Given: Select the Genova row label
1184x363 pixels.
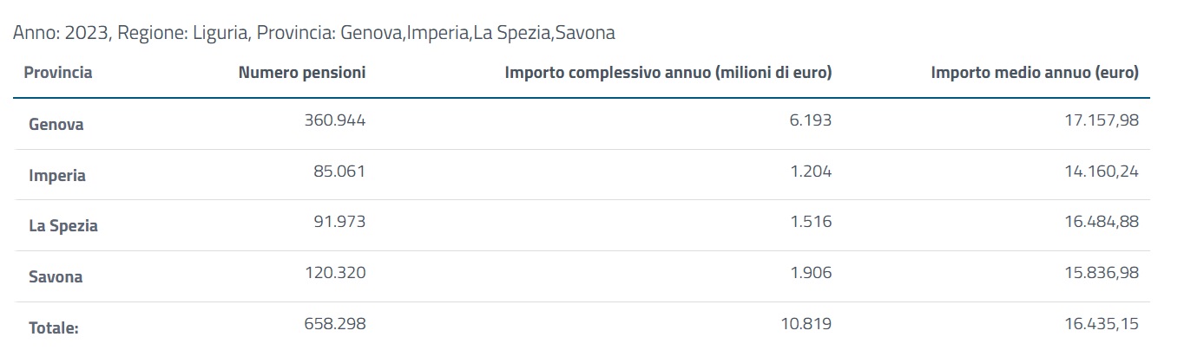Looking at the screenshot, I should 56,124.
